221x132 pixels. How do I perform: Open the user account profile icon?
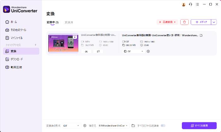click(x=183, y=4)
